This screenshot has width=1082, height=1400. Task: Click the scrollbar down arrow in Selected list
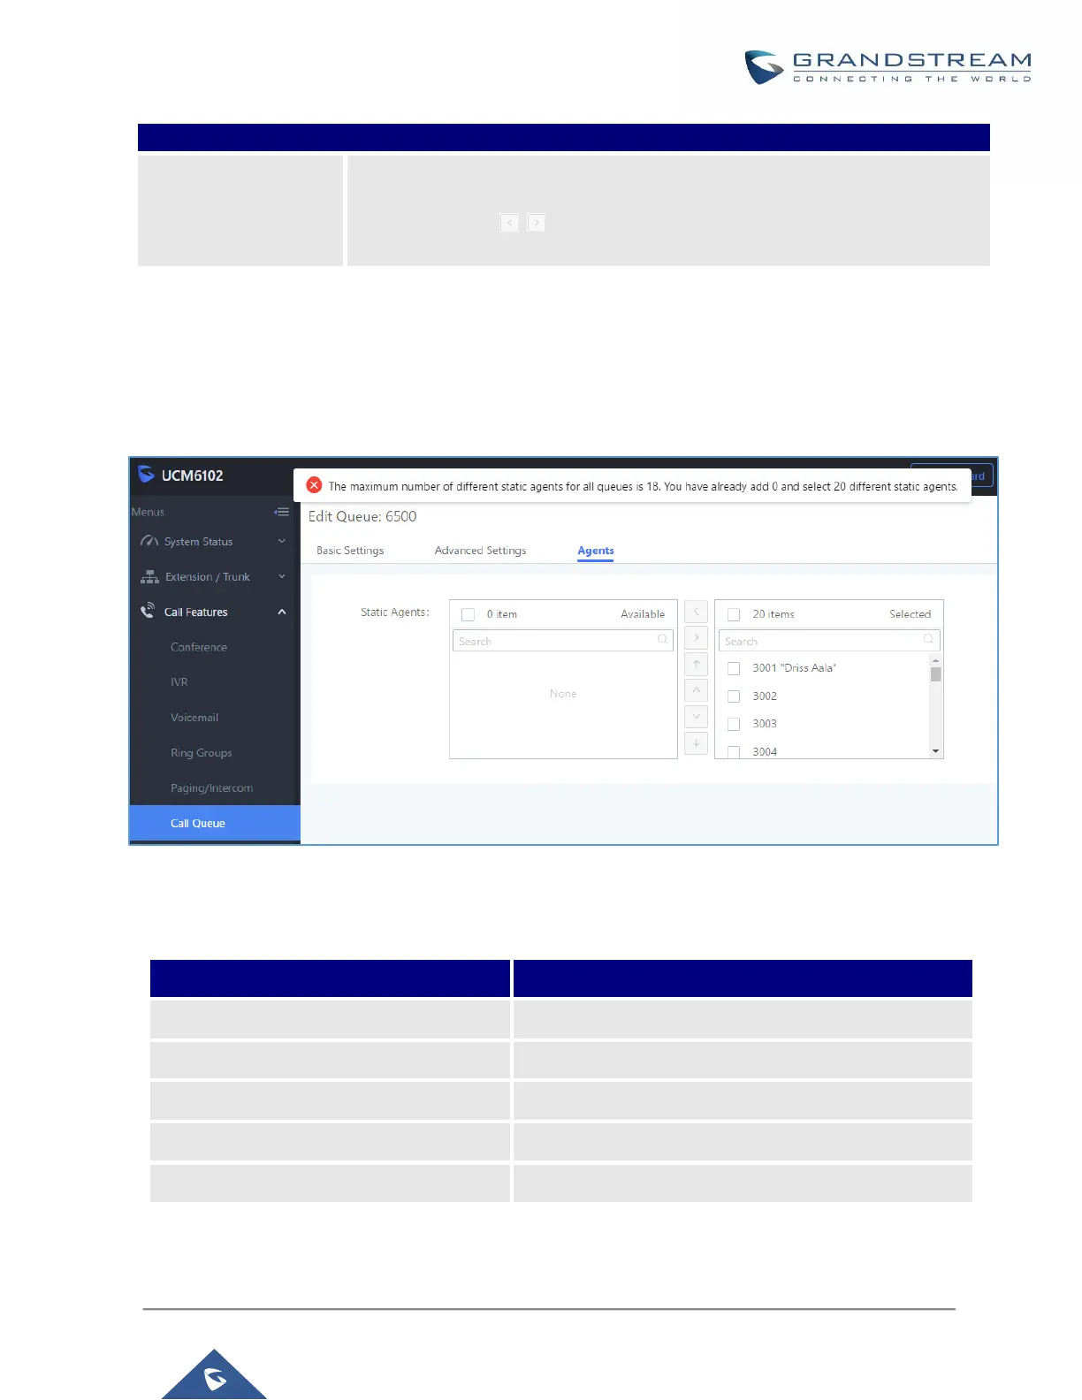[x=935, y=751]
